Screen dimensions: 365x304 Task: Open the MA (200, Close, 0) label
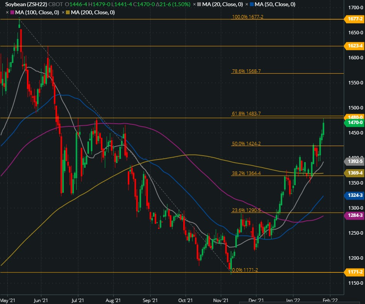tap(92, 12)
